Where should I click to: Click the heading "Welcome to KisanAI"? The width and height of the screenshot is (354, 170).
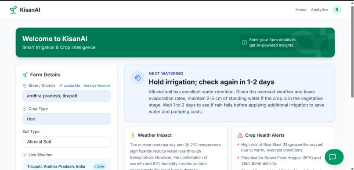coord(55,39)
